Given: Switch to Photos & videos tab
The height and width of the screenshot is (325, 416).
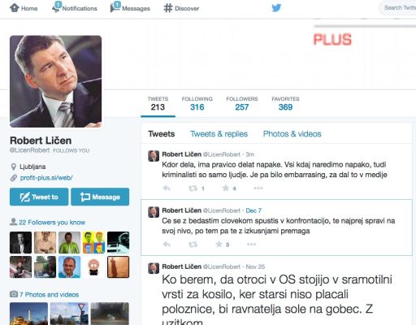Looking at the screenshot, I should [292, 134].
